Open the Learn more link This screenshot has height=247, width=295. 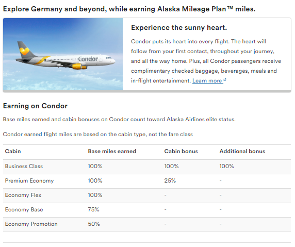point(207,81)
